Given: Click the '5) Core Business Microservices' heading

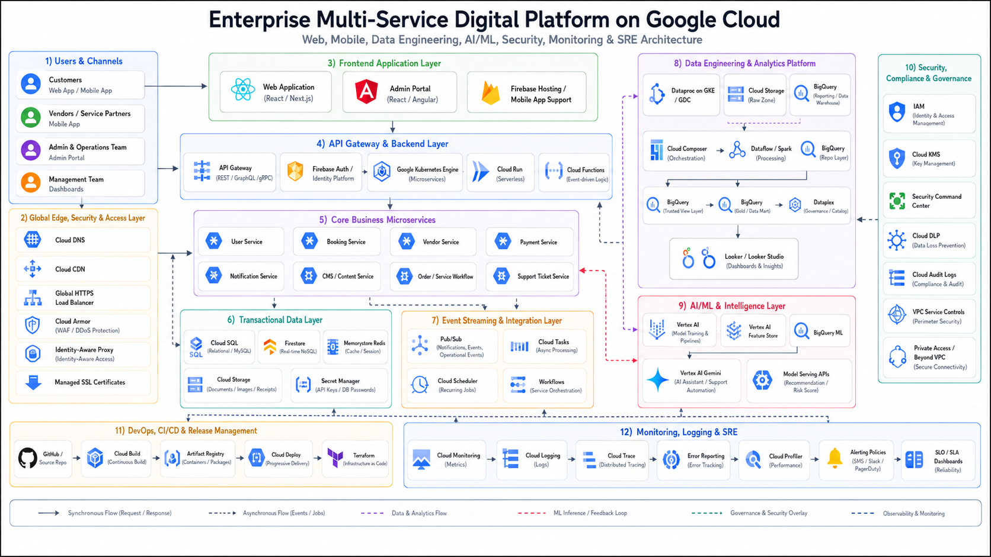Looking at the screenshot, I should click(378, 220).
